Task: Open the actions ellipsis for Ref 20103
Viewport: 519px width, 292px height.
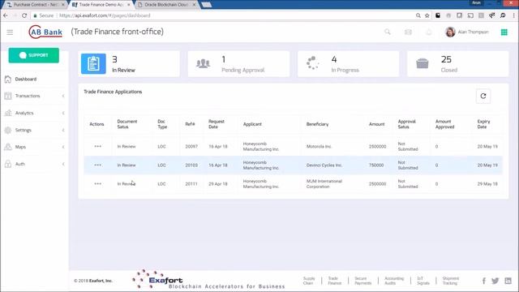Action: pos(97,165)
